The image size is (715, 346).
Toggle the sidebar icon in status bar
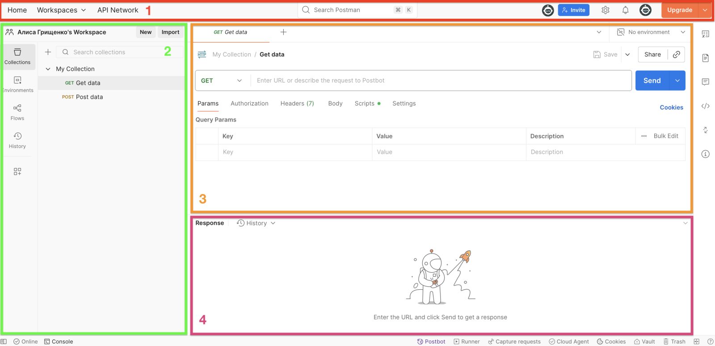pos(4,342)
